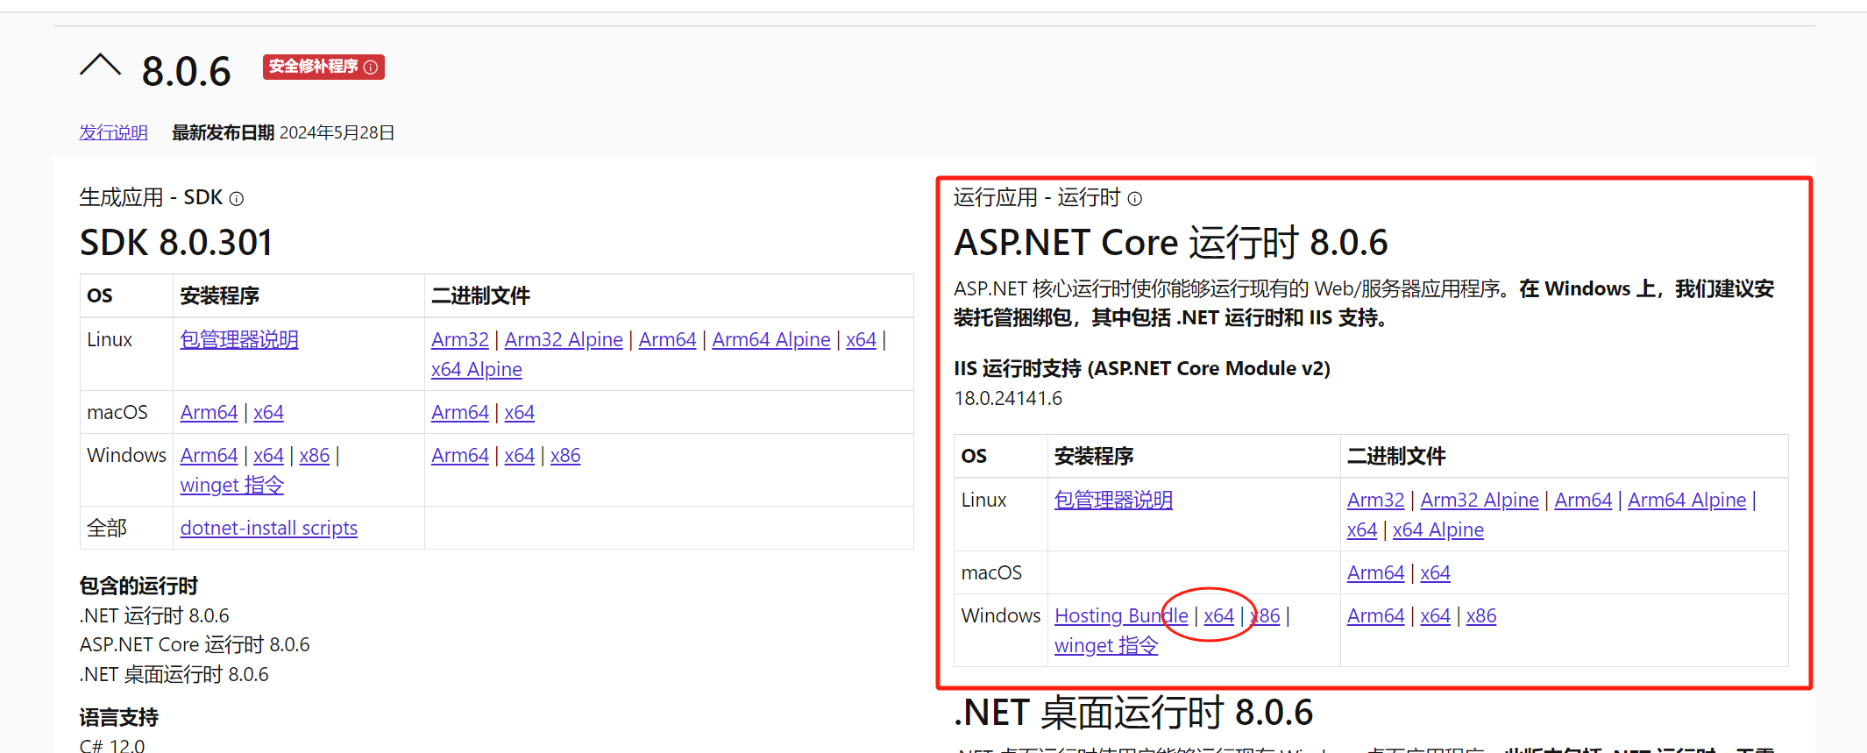
Task: Download SDK Linux Arm32 Alpine binary
Action: pyautogui.click(x=564, y=339)
